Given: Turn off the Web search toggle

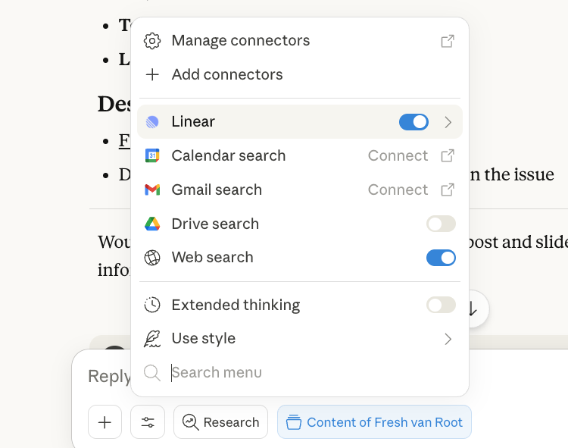Looking at the screenshot, I should 441,258.
